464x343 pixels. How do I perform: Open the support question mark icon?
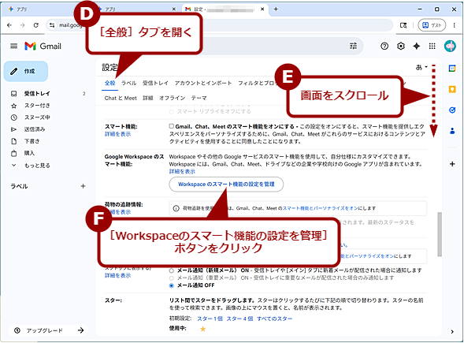(384, 47)
